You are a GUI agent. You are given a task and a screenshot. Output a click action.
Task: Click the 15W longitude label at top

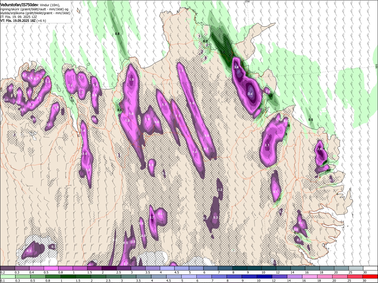point(247,1)
